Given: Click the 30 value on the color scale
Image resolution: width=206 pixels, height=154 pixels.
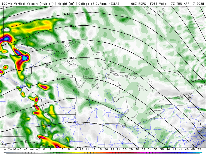Looking at the screenshot, I should (137, 149).
